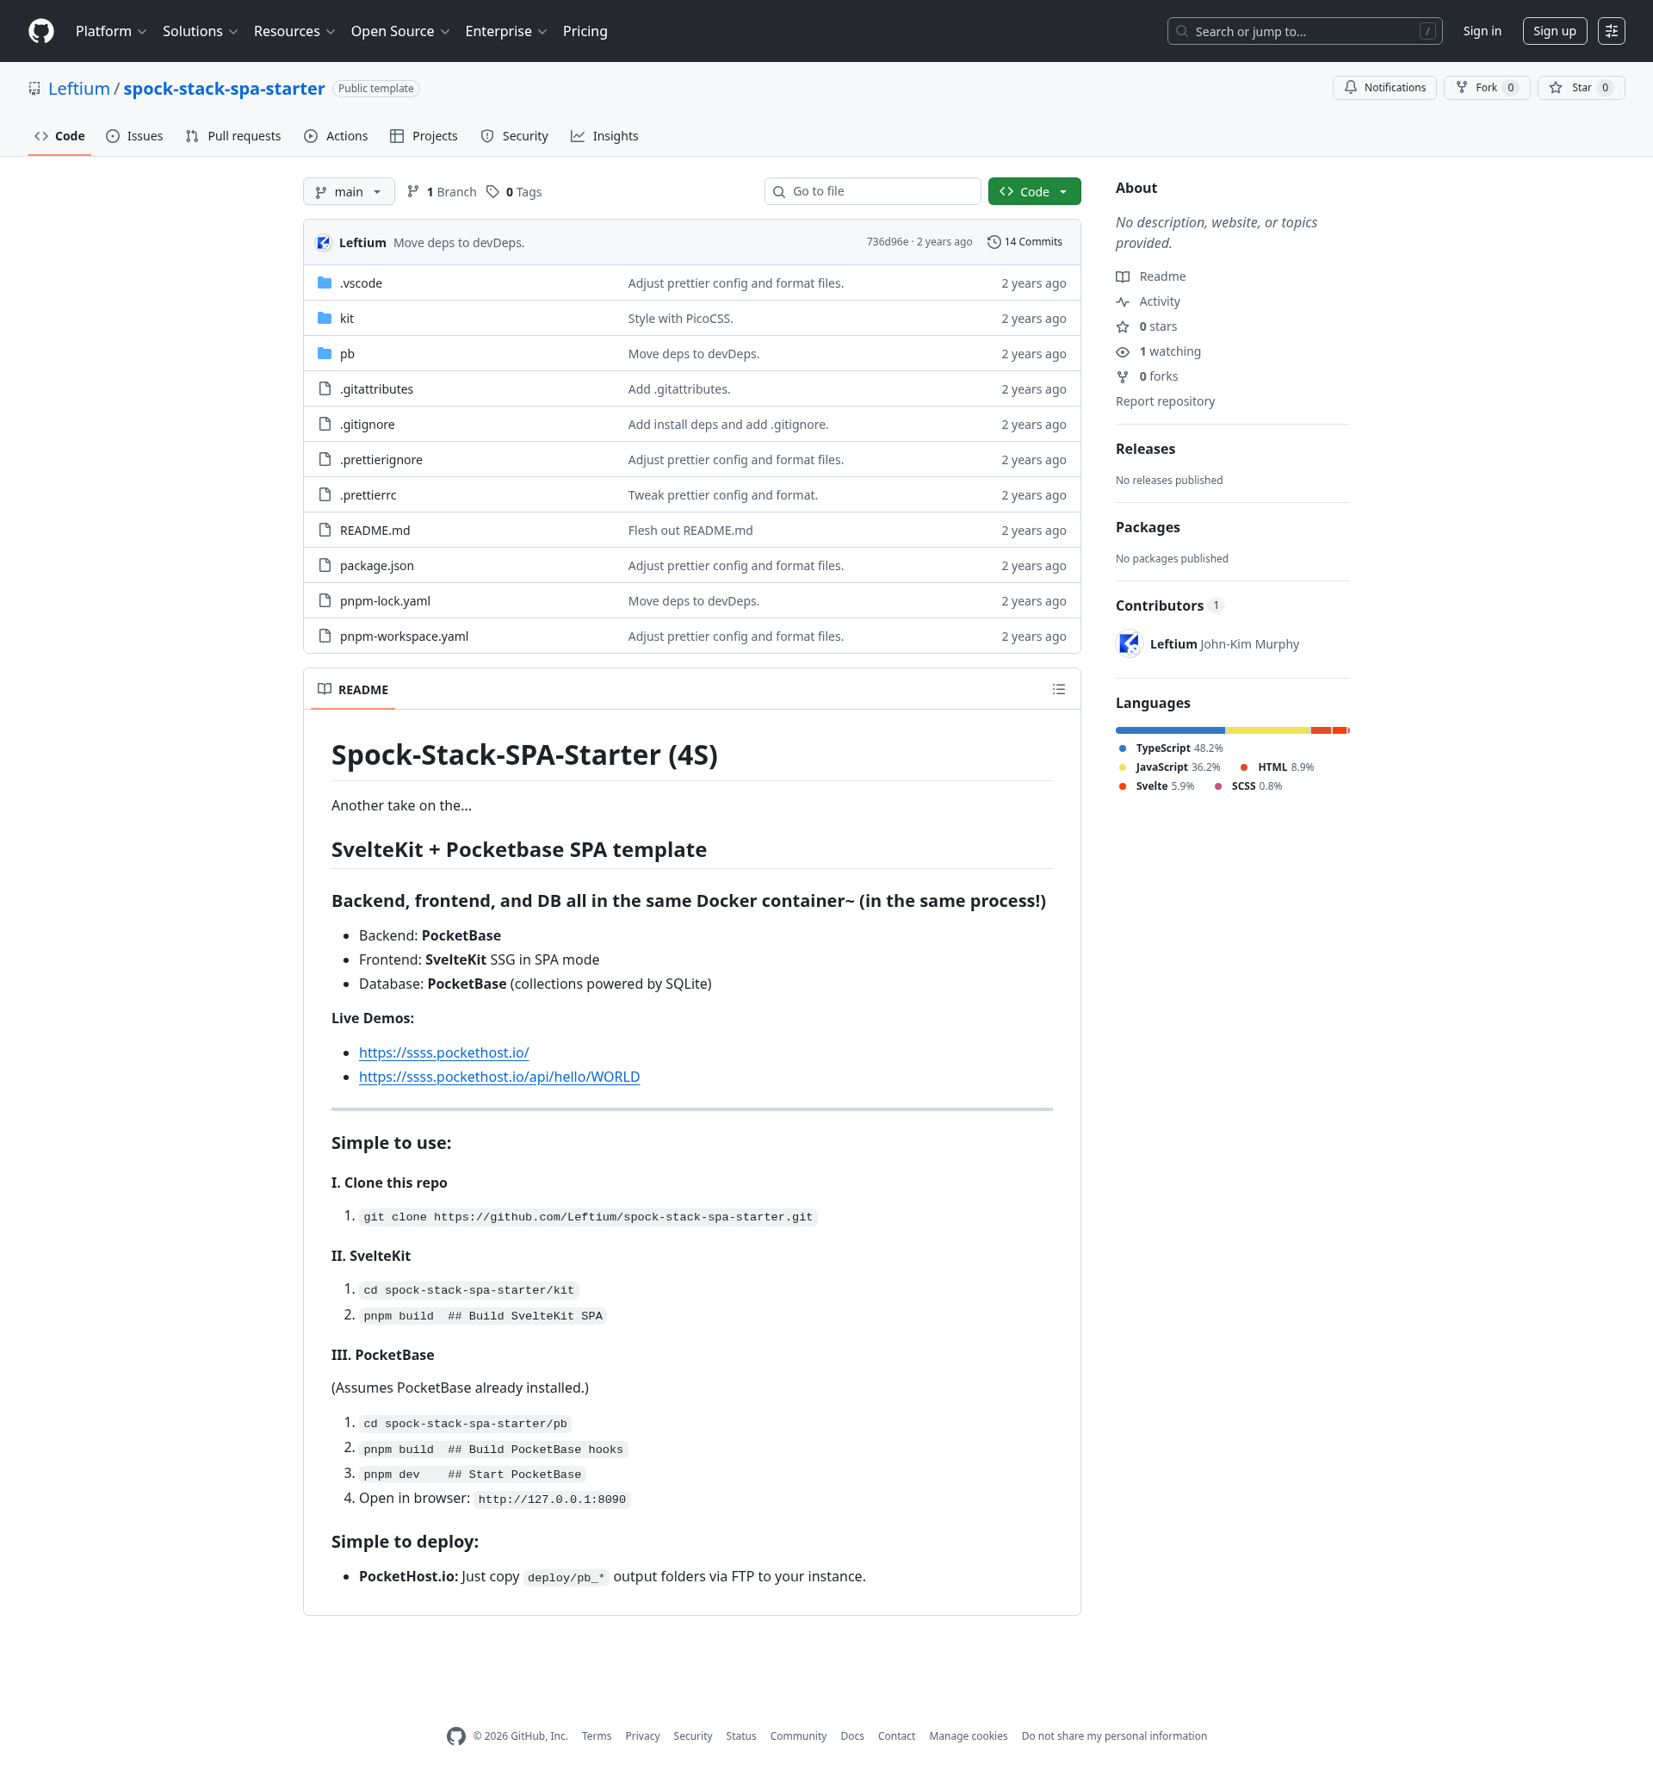Click Report repository link
The height and width of the screenshot is (1782, 1653).
(x=1165, y=401)
